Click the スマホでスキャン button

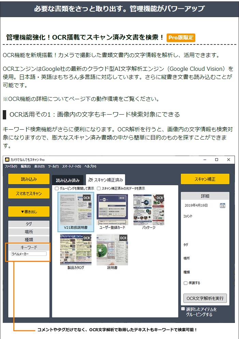click(29, 193)
